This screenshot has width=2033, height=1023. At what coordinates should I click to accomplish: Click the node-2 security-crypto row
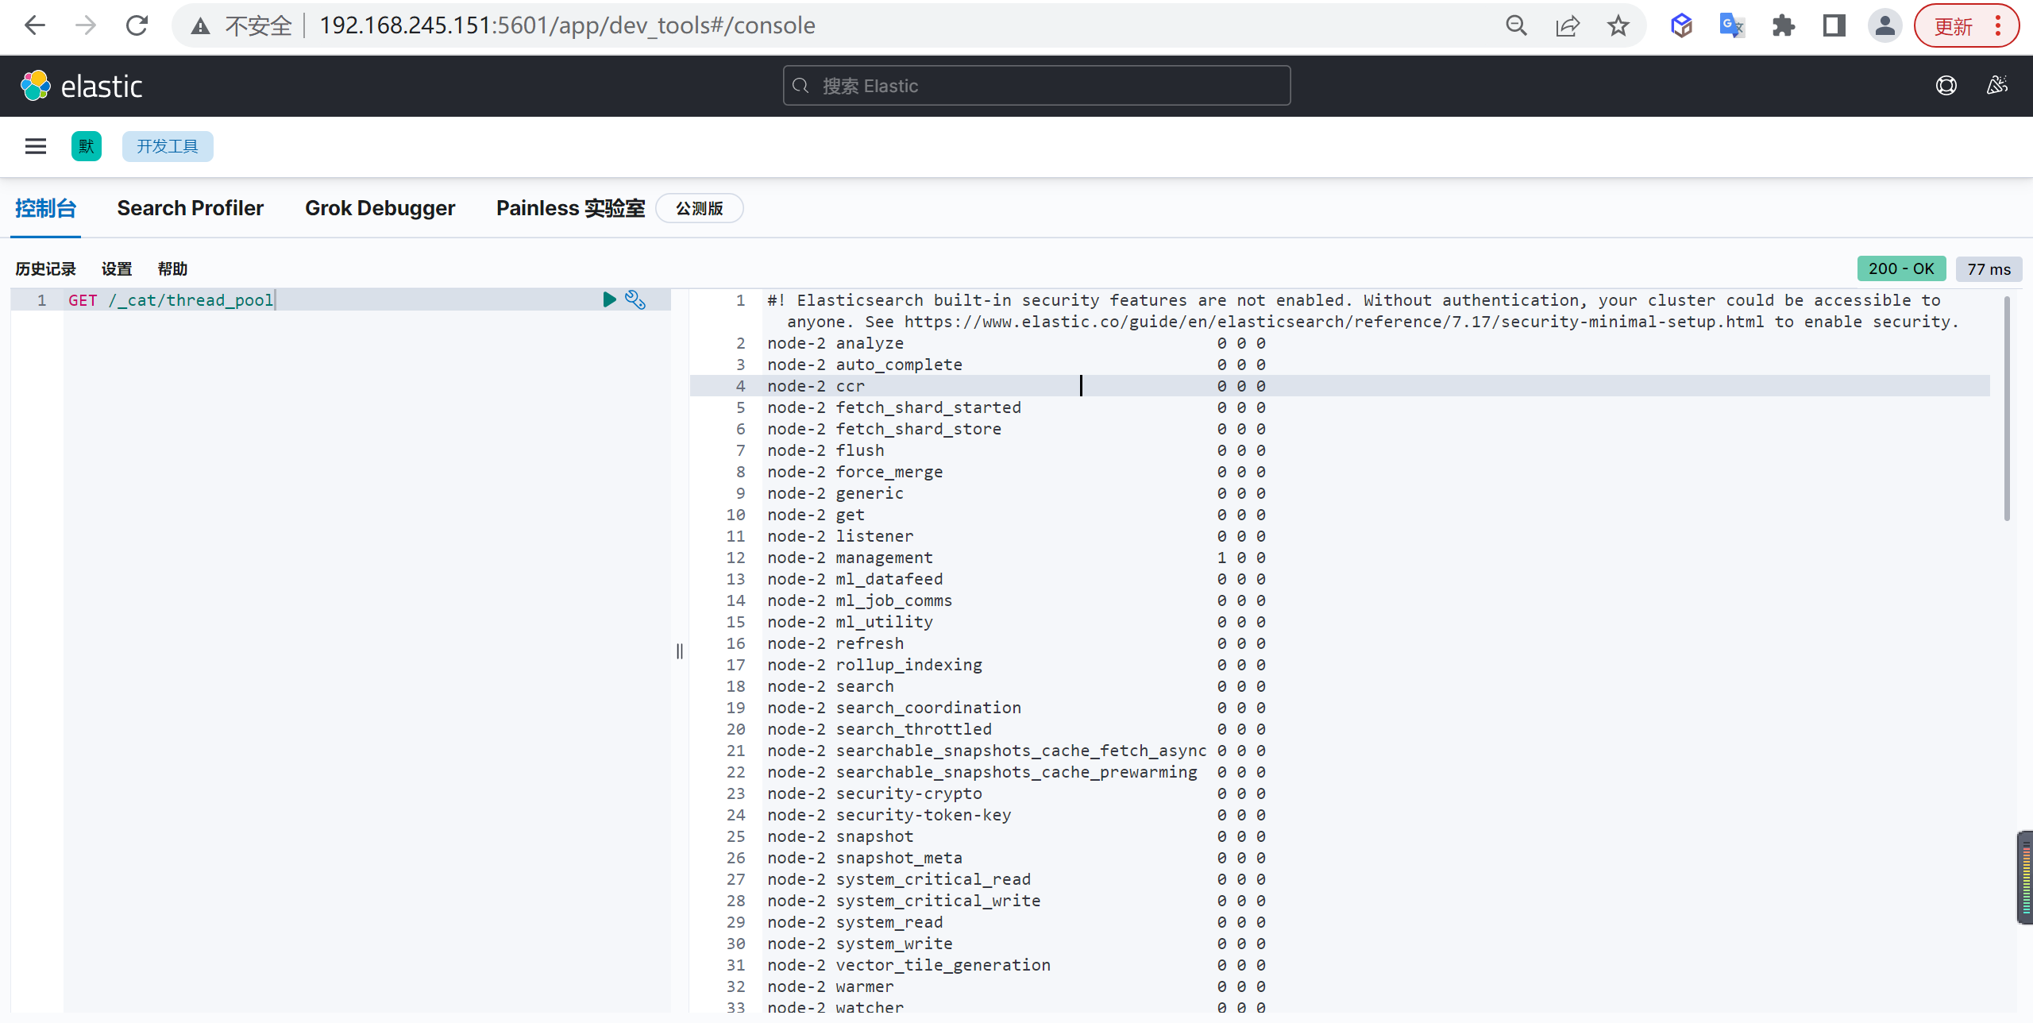click(1016, 793)
